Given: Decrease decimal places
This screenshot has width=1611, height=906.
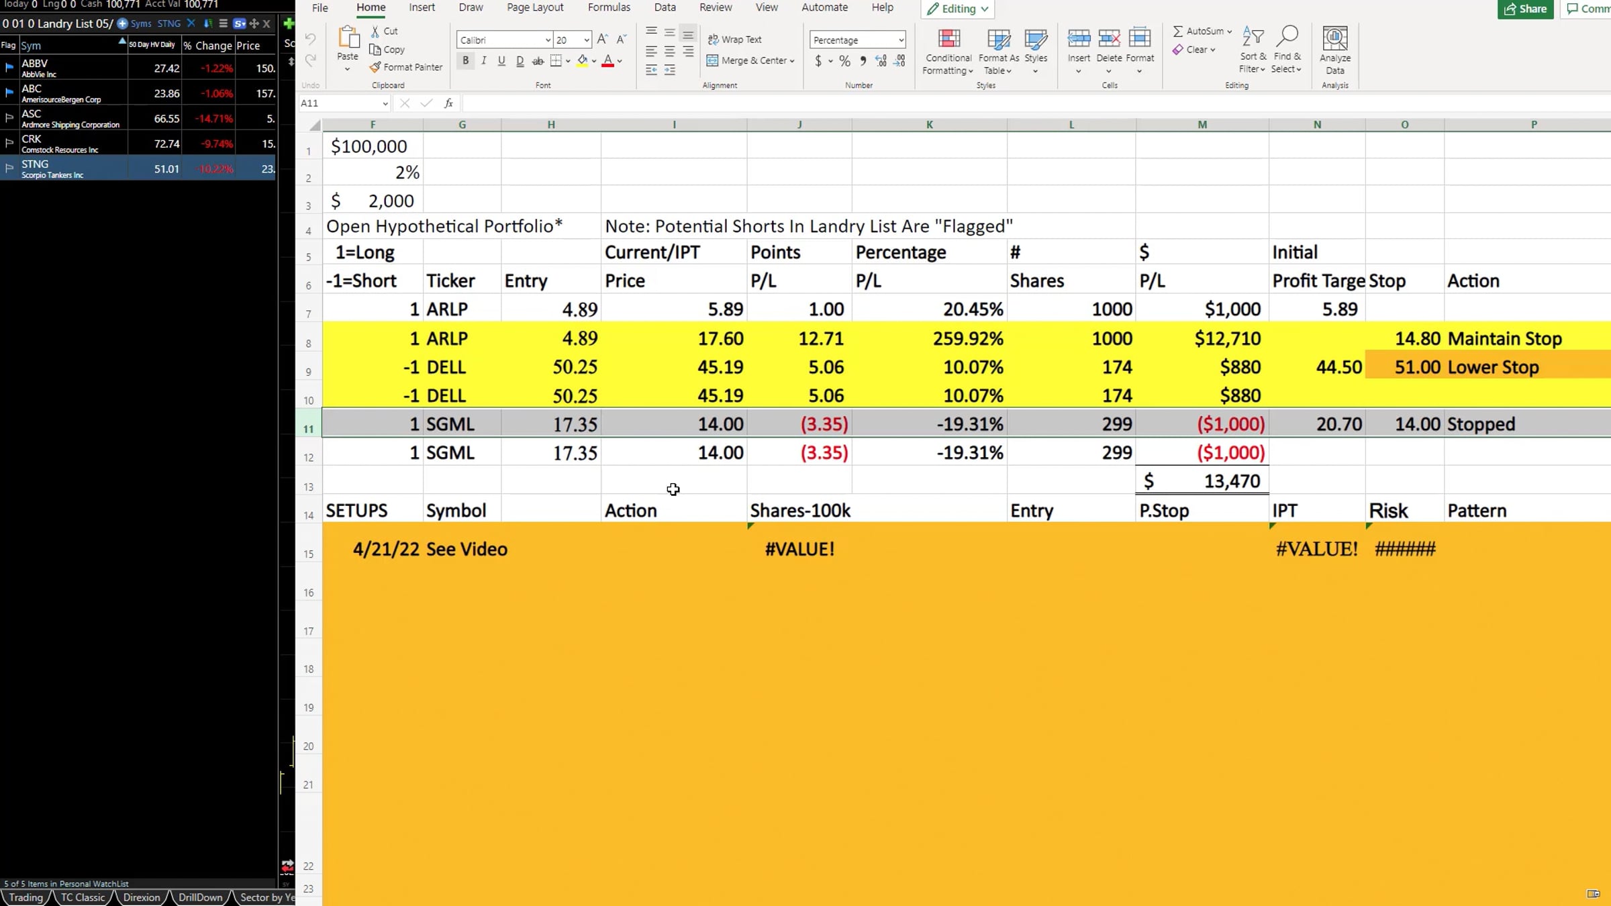Looking at the screenshot, I should click(900, 61).
